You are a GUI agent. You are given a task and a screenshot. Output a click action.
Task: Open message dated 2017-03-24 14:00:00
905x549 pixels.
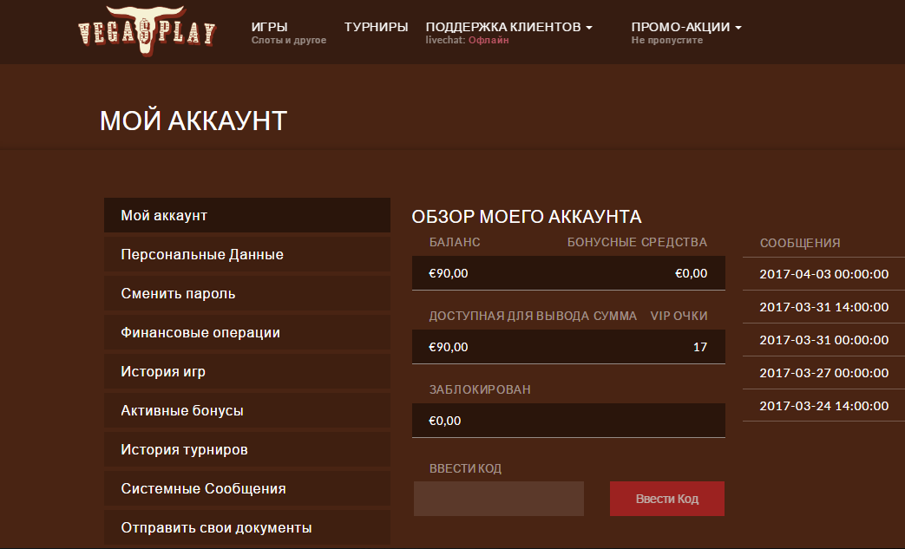823,405
